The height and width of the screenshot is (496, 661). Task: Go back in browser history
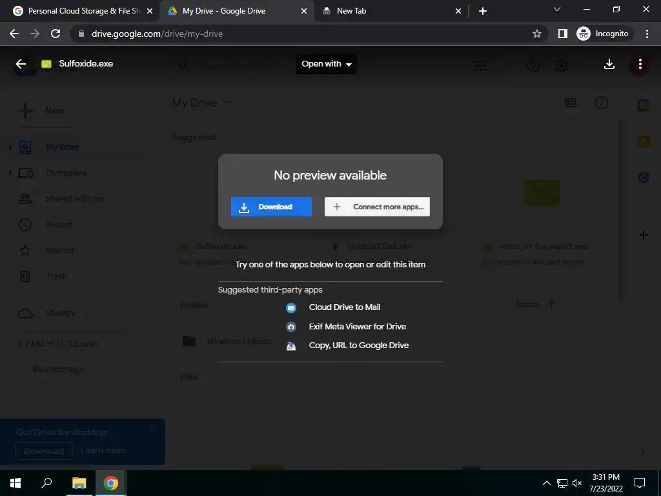tap(14, 34)
